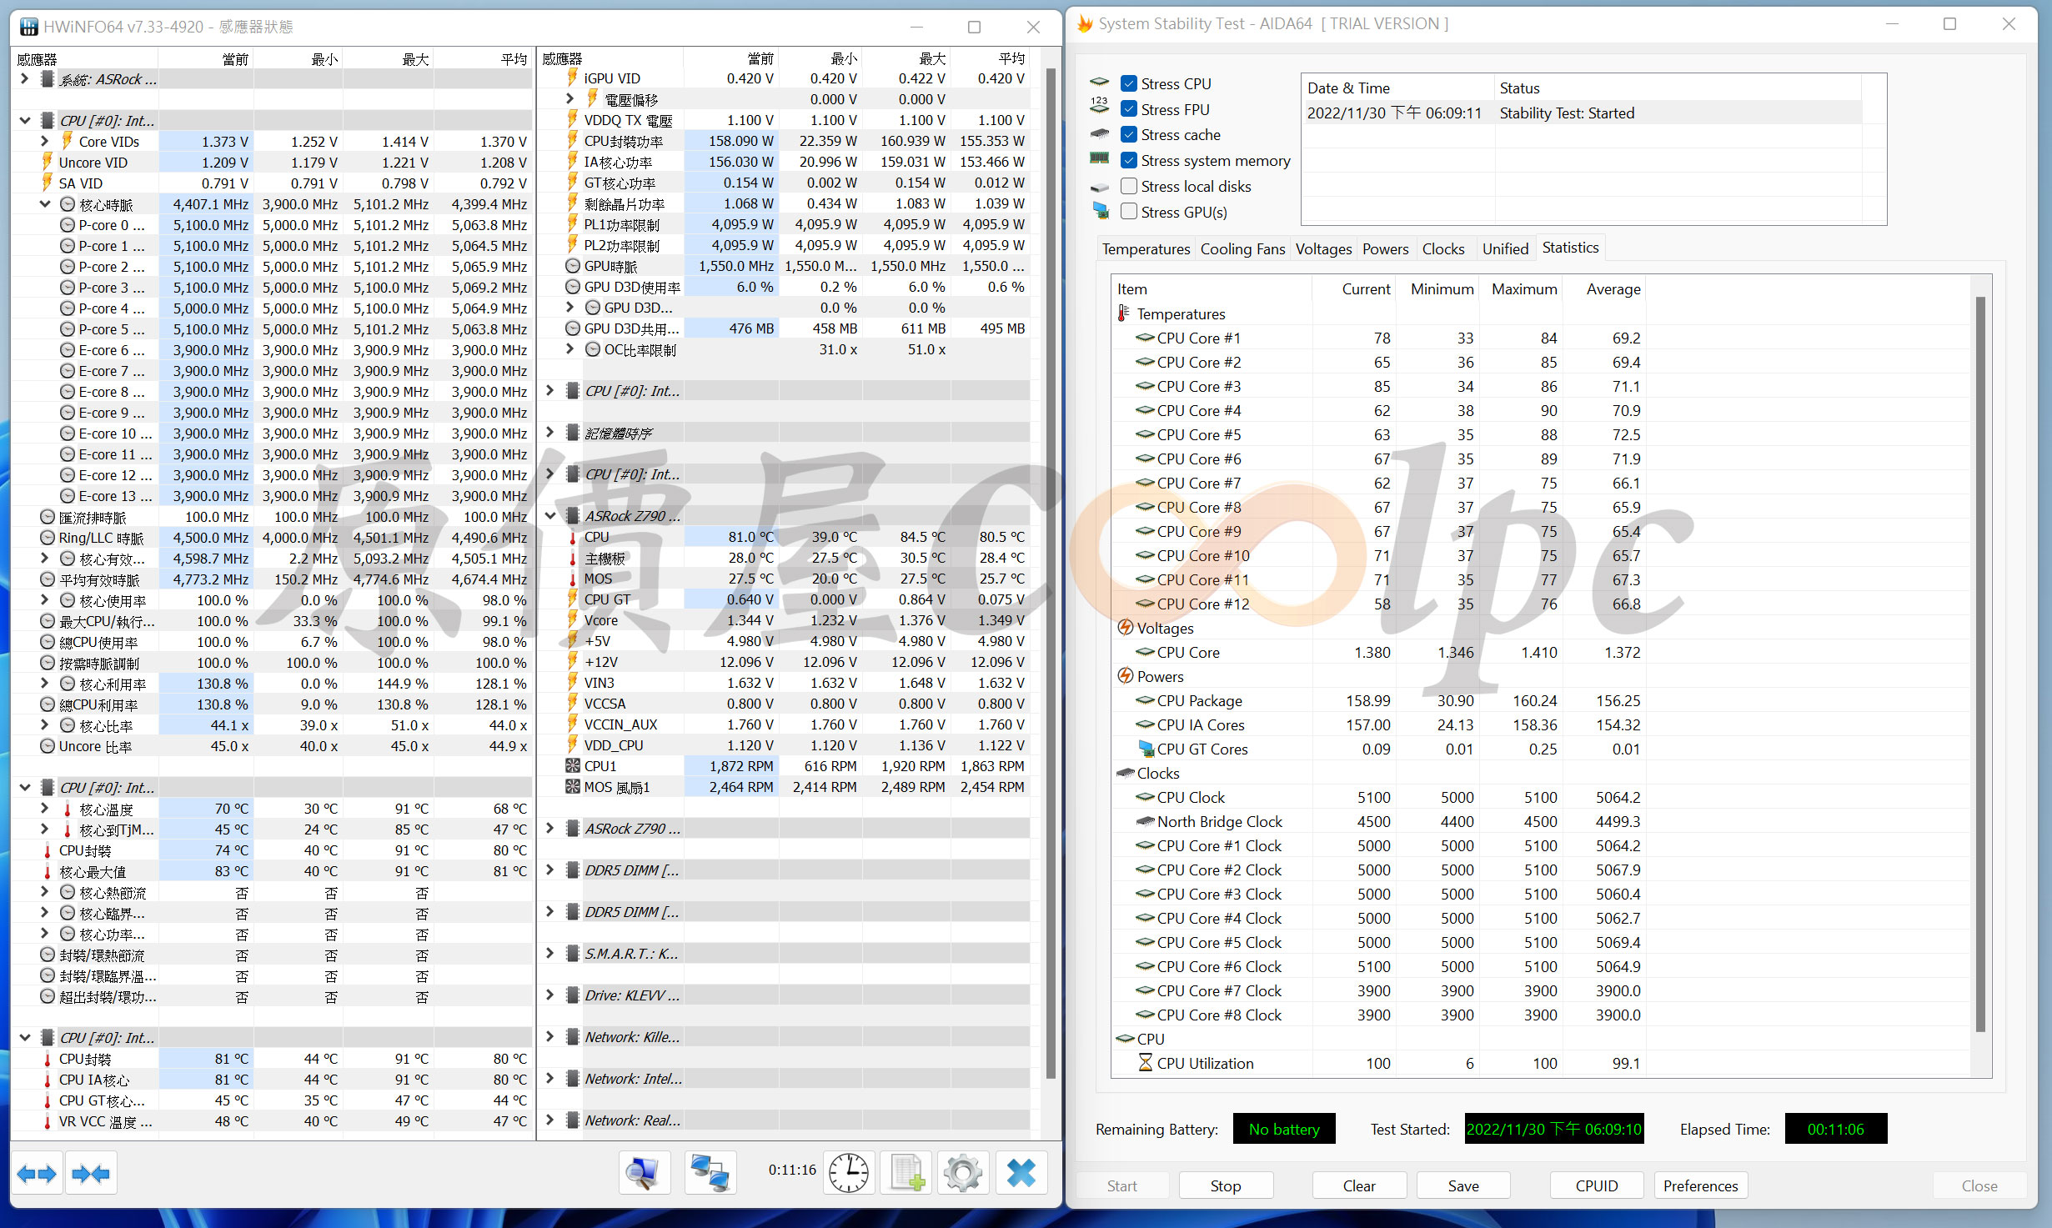Click the logging sheet icon with plus
2052x1228 pixels.
click(906, 1173)
